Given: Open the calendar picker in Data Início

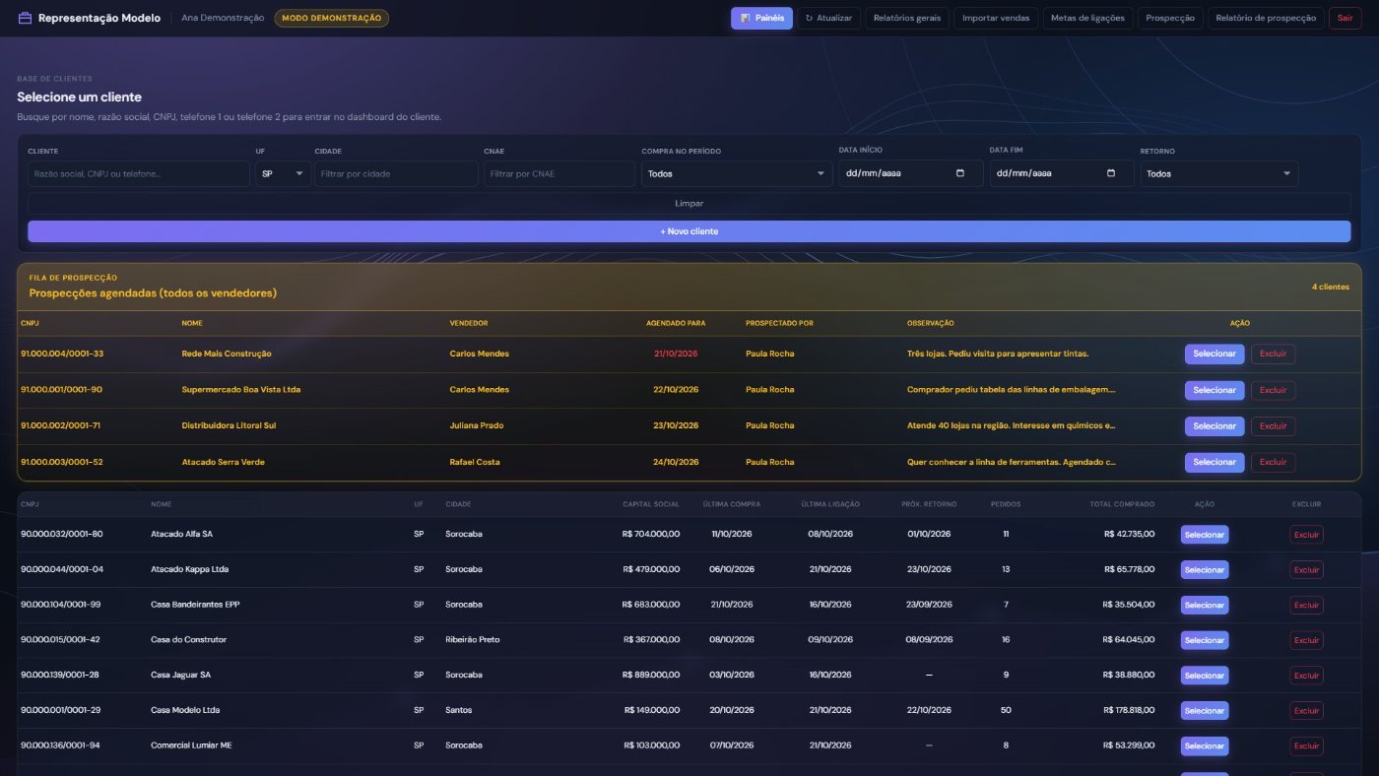Looking at the screenshot, I should (960, 173).
